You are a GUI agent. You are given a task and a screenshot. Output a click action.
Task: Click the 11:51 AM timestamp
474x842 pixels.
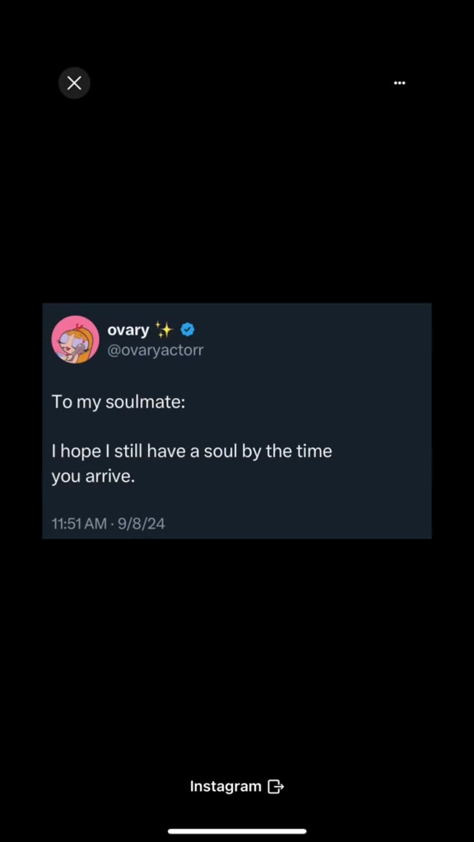79,524
